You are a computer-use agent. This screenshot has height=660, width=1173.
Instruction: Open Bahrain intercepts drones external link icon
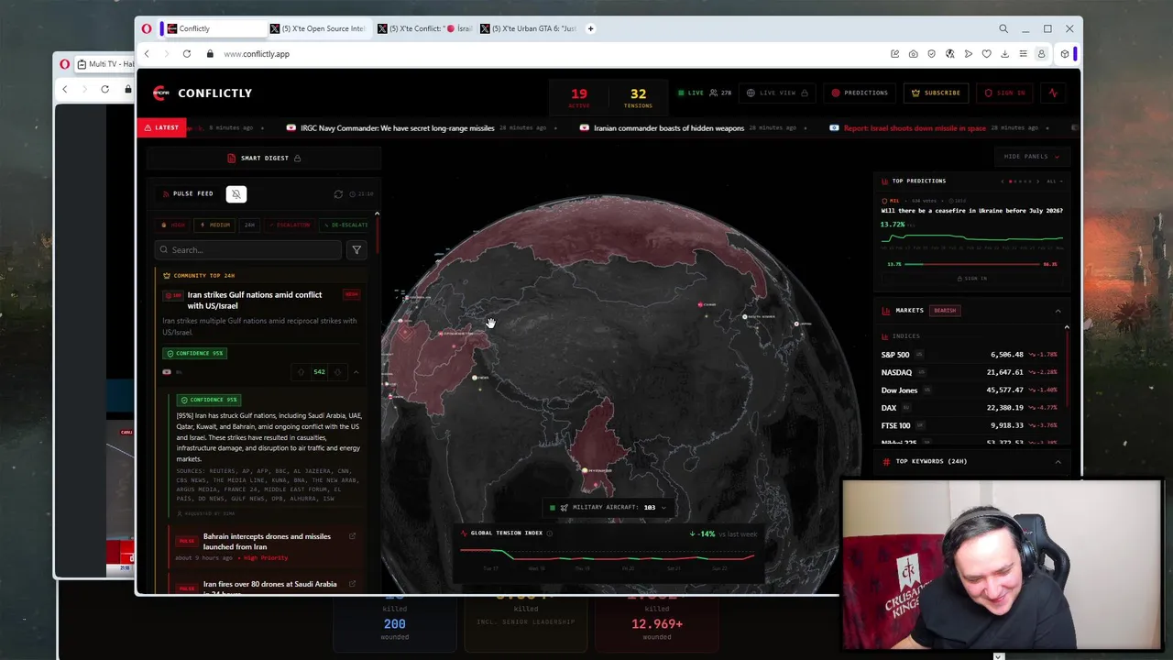[352, 536]
